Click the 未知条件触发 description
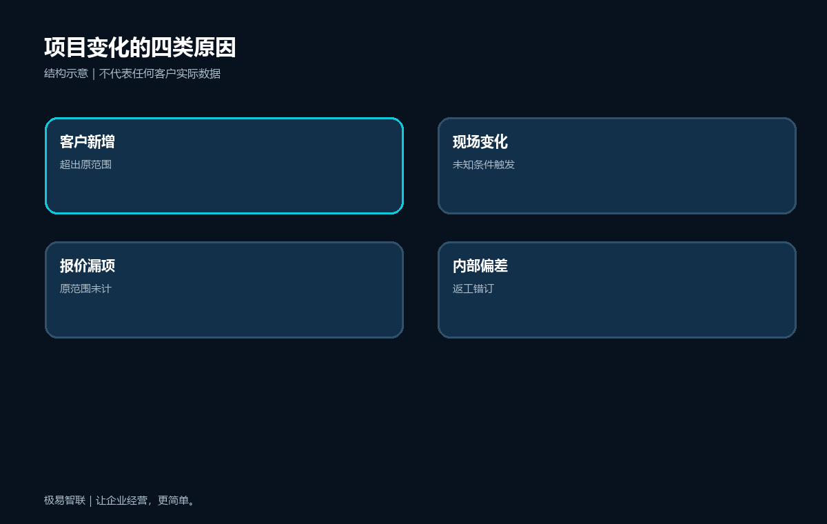This screenshot has height=524, width=827. tap(484, 165)
